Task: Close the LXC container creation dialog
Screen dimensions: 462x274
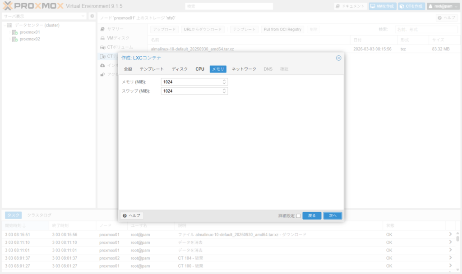Action: pyautogui.click(x=338, y=58)
